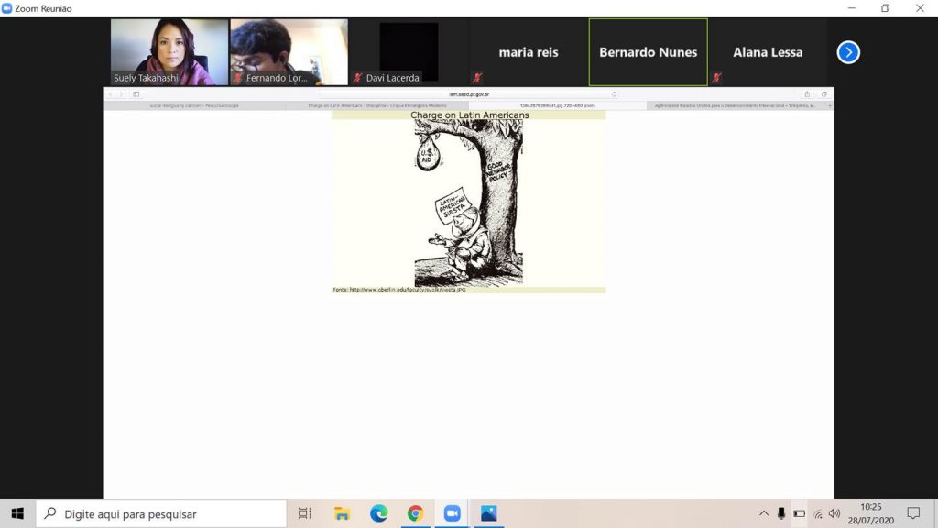Launch File Explorer from the taskbar
Viewport: 938px width, 528px height.
(342, 513)
